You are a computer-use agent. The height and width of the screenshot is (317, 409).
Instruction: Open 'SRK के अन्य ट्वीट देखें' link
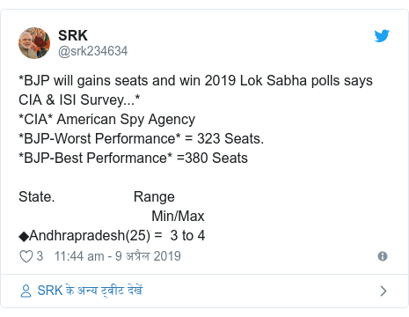(x=90, y=291)
